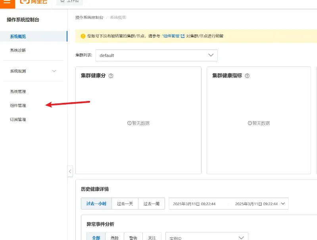Click the cluster list dropdown arrow
Viewport: 317px width, 240px height.
(x=211, y=55)
